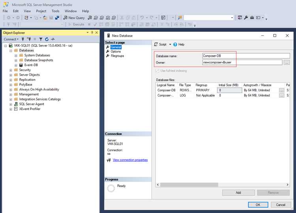296x213 pixels.
Task: Click the OK button
Action: (258, 205)
